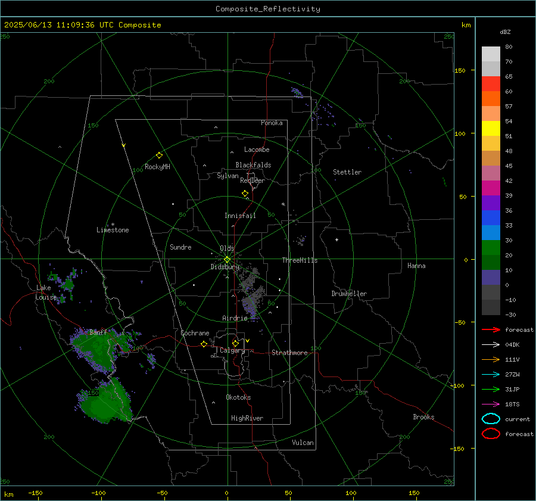Select the light blue 33–30 dBZ swatch

(491, 232)
